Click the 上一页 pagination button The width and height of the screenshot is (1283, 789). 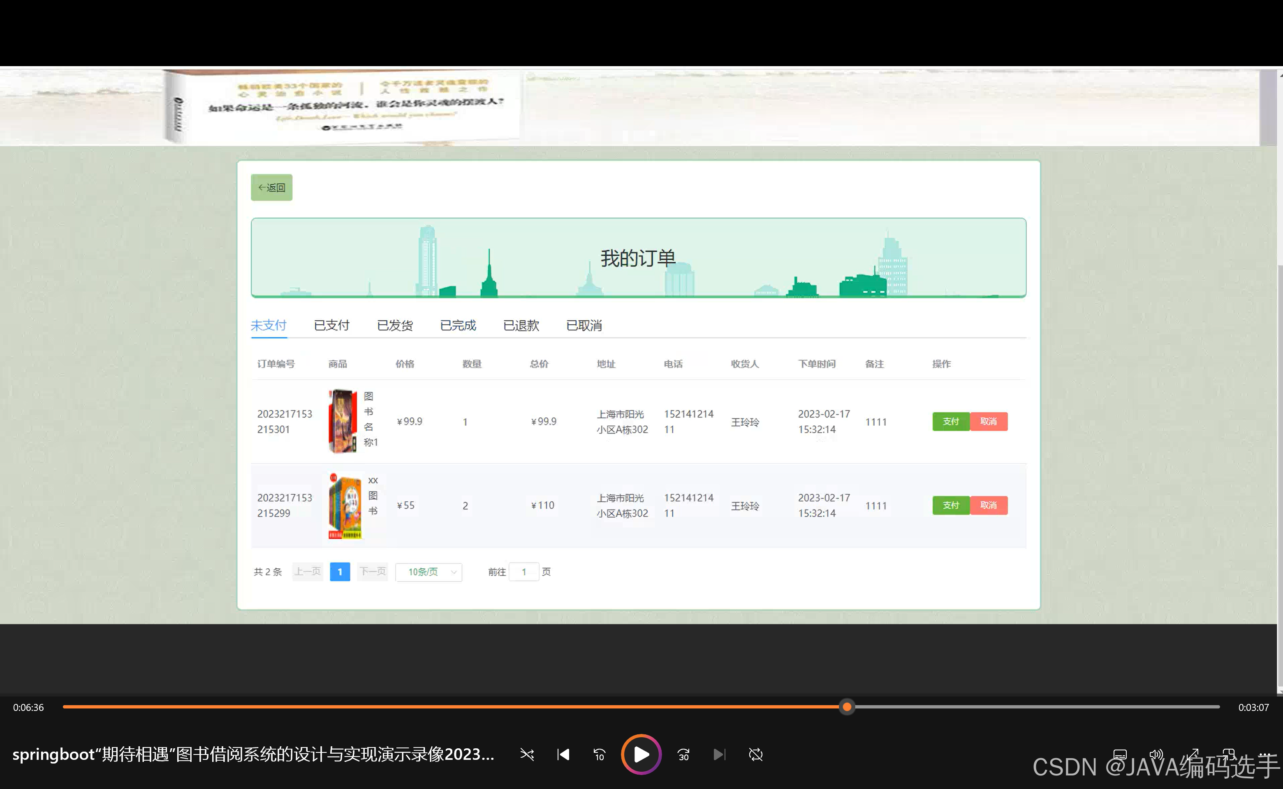[x=308, y=572]
